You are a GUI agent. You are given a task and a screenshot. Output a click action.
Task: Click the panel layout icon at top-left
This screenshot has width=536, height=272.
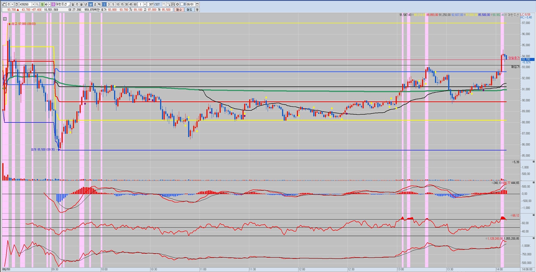4,4
